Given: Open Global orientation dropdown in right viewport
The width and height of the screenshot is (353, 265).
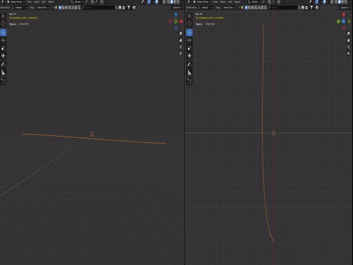Looking at the screenshot, I should pos(254,2).
